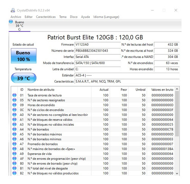Click the Peor column header
The height and width of the screenshot is (184, 190).
pos(119,90)
